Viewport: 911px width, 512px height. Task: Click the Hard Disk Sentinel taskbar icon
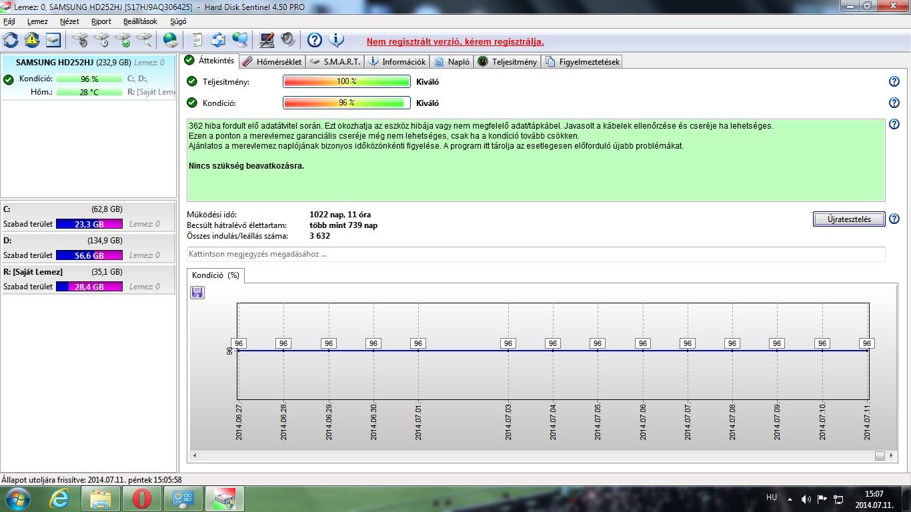click(x=225, y=499)
